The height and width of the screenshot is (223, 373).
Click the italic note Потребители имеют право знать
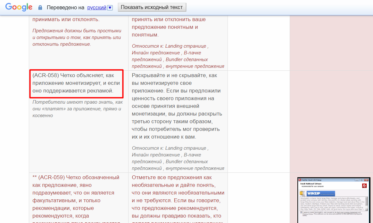point(78,109)
